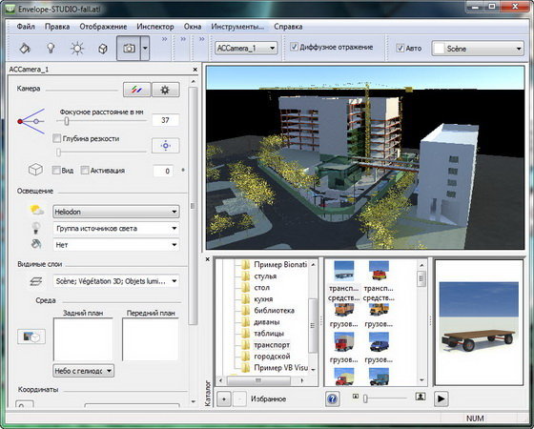Open camera gear settings button
The height and width of the screenshot is (429, 534).
tap(165, 90)
